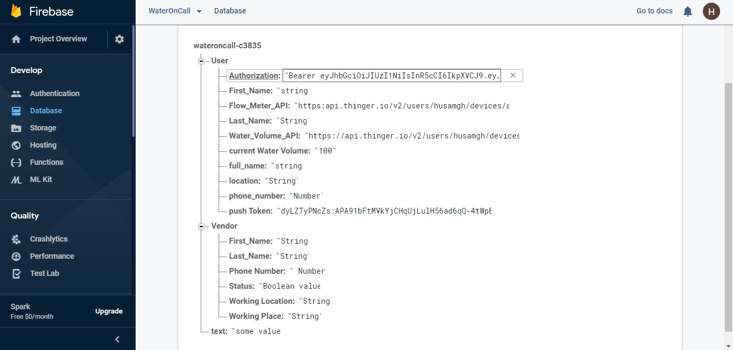Click the Authorization Bearer value input
The width and height of the screenshot is (733, 350).
pos(392,76)
